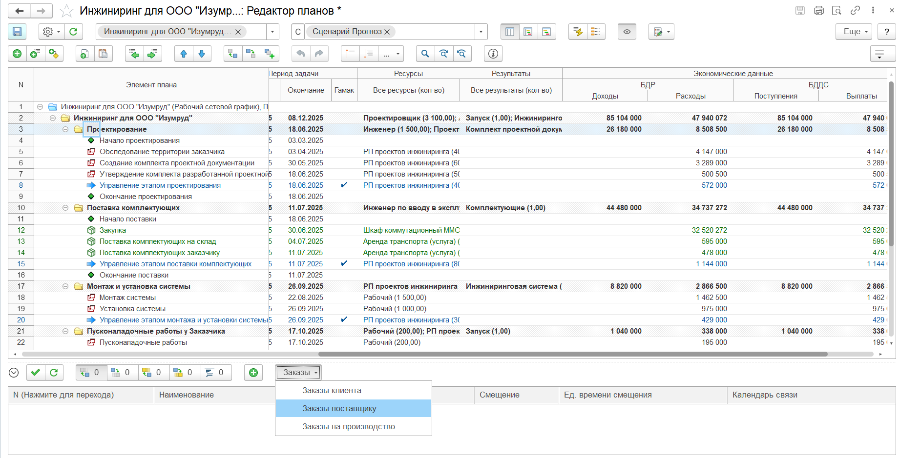Click the Заказы button
The height and width of the screenshot is (458, 900).
(x=298, y=373)
